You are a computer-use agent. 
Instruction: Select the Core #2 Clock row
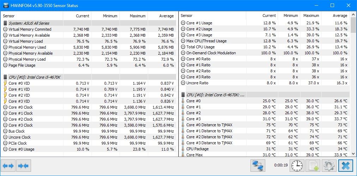(x=89, y=119)
